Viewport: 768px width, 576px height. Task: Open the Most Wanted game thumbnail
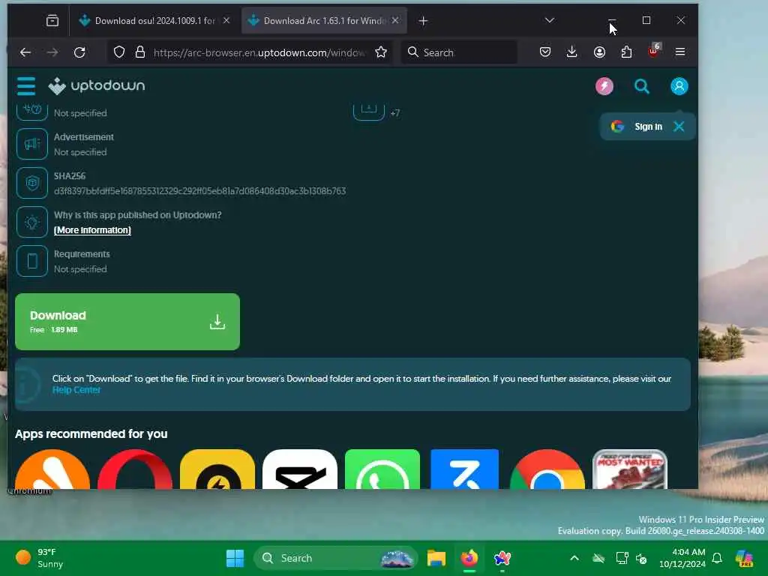(x=630, y=469)
